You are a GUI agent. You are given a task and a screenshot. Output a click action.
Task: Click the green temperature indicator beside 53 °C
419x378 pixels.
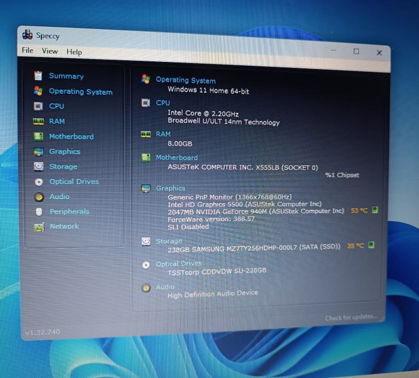click(x=375, y=210)
